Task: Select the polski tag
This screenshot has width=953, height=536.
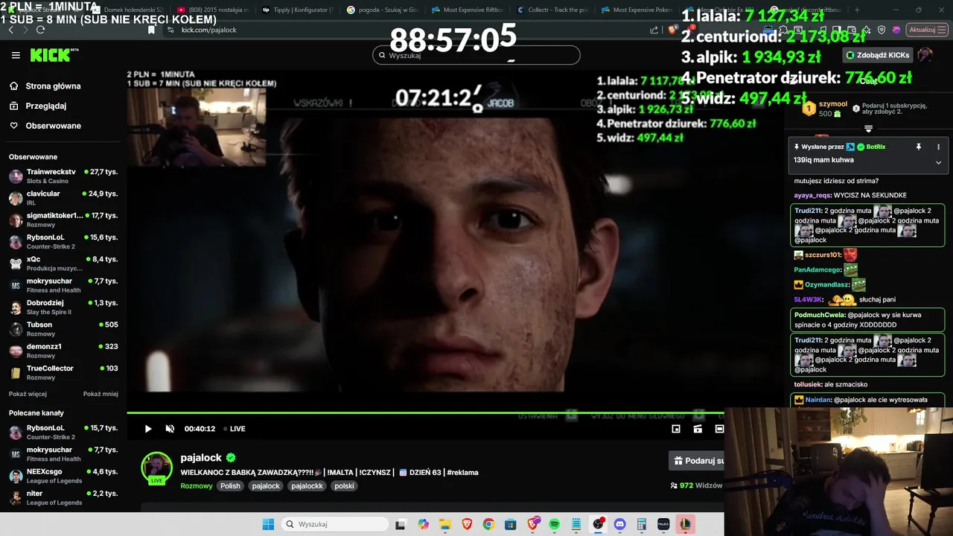Action: point(344,486)
